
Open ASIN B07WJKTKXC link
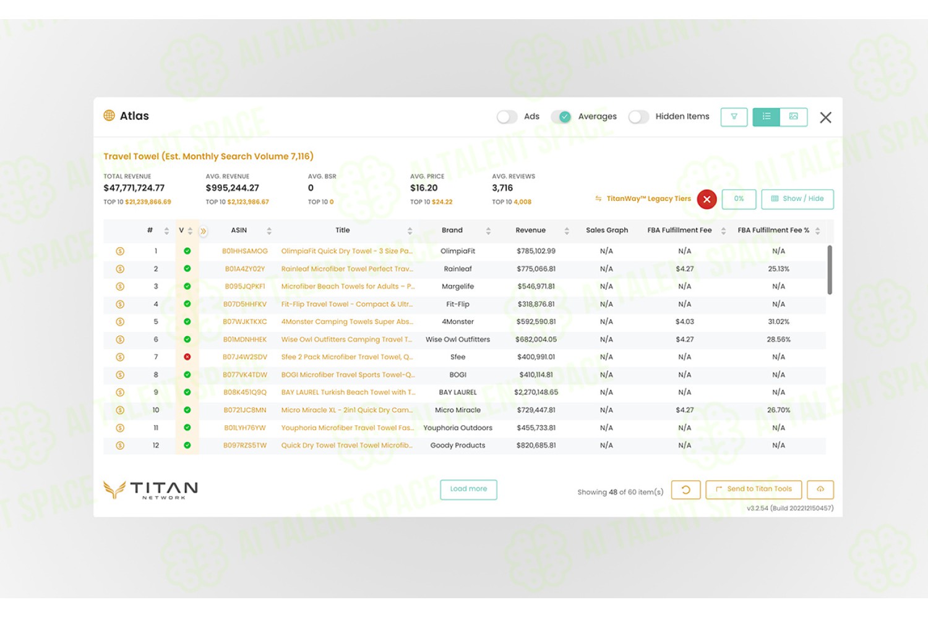coord(245,322)
